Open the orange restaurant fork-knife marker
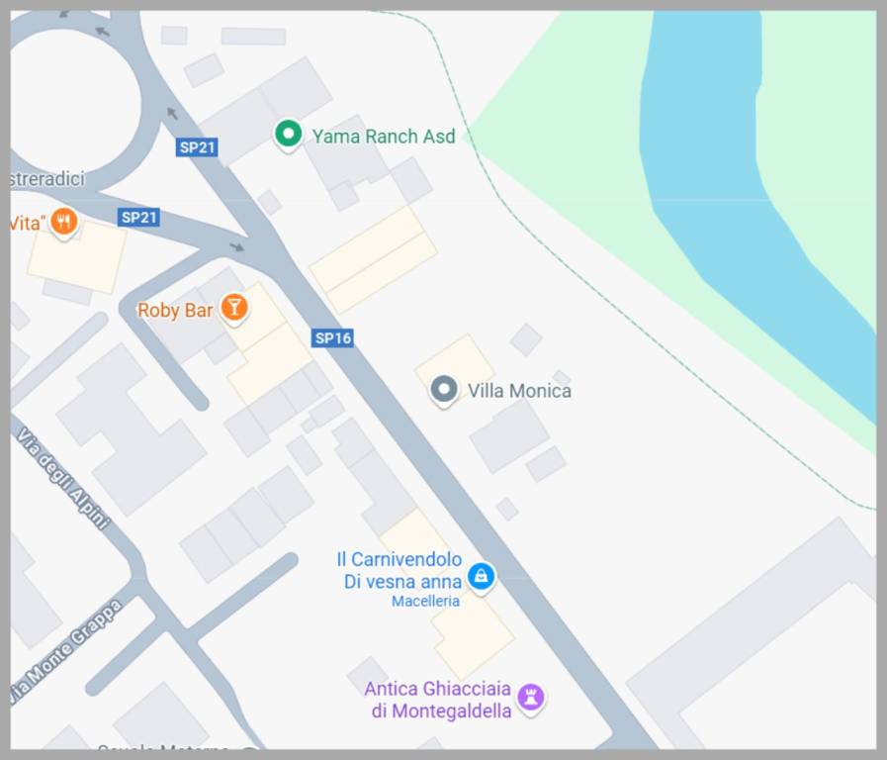The image size is (887, 760). [64, 222]
